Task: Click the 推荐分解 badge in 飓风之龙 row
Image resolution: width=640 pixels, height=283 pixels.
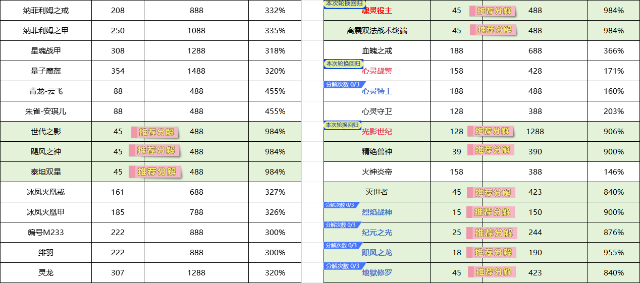Action: click(x=491, y=252)
